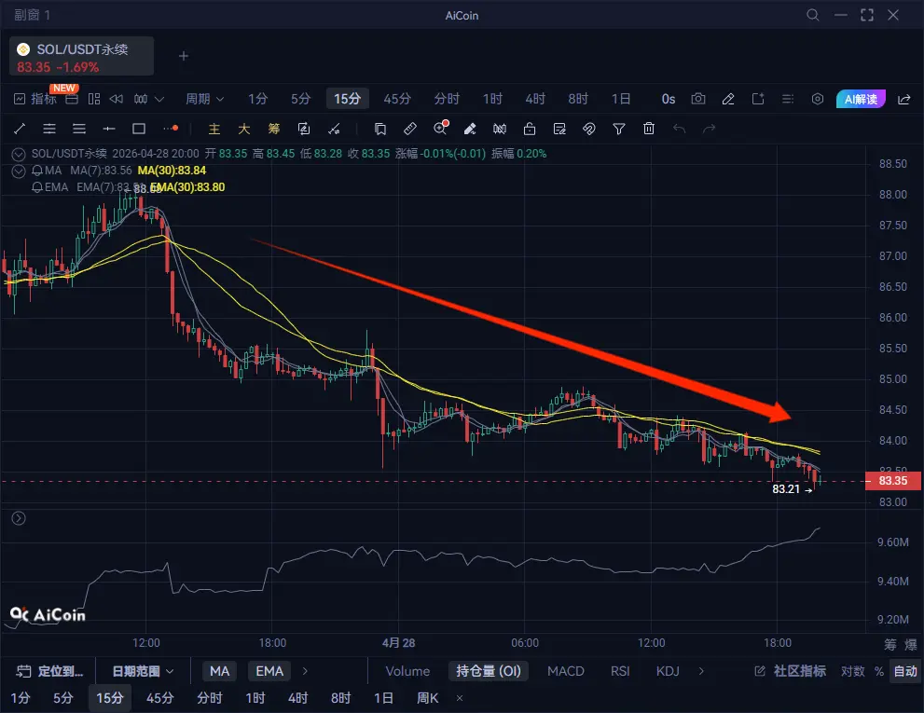
Task: Delete drawings with the trash icon
Action: [x=649, y=129]
